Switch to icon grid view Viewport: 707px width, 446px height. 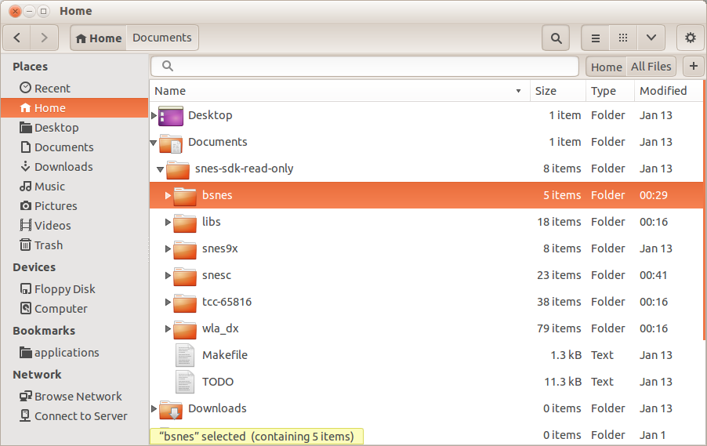pyautogui.click(x=623, y=38)
